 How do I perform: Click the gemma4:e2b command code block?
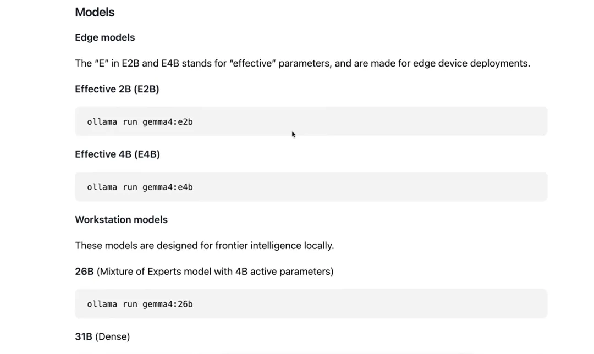(311, 121)
